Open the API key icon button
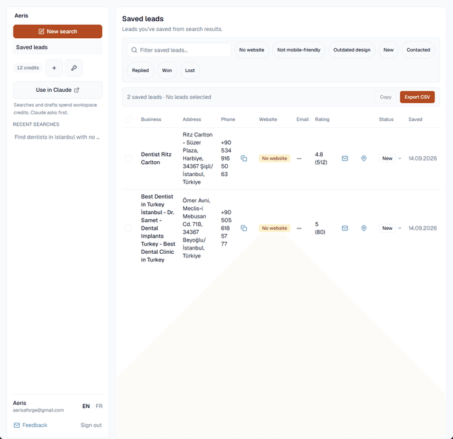This screenshot has height=439, width=453. [74, 68]
